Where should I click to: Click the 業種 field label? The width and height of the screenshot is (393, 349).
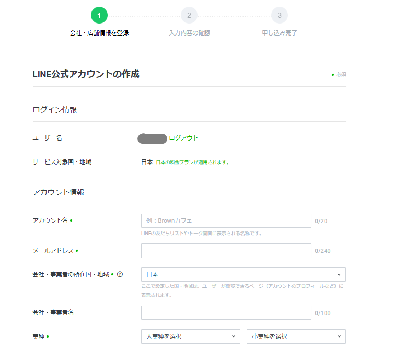[x=39, y=336]
